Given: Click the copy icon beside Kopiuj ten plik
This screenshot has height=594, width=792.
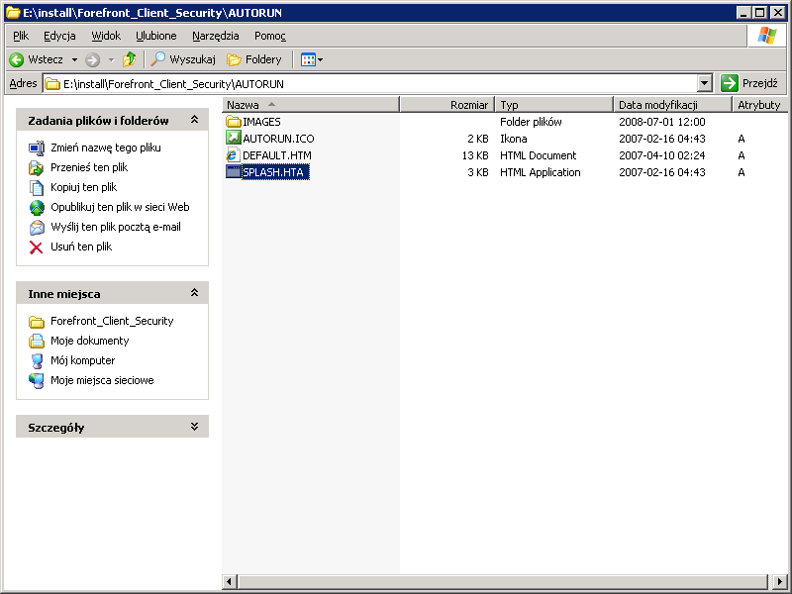Looking at the screenshot, I should 37,187.
